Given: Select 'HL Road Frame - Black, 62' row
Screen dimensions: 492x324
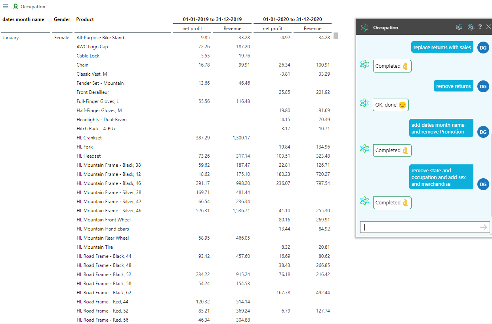Looking at the screenshot, I should (x=104, y=293).
